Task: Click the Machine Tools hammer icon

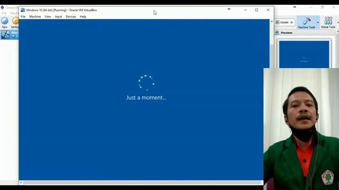Action: (306, 21)
